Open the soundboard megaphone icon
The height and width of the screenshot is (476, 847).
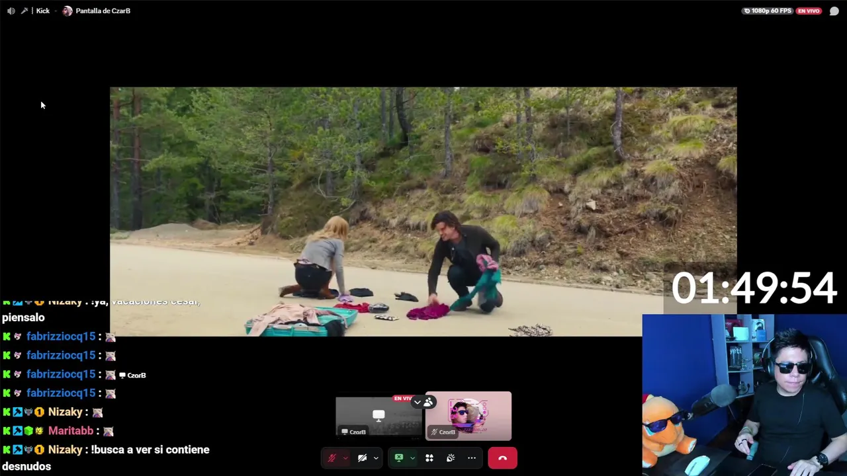[451, 458]
